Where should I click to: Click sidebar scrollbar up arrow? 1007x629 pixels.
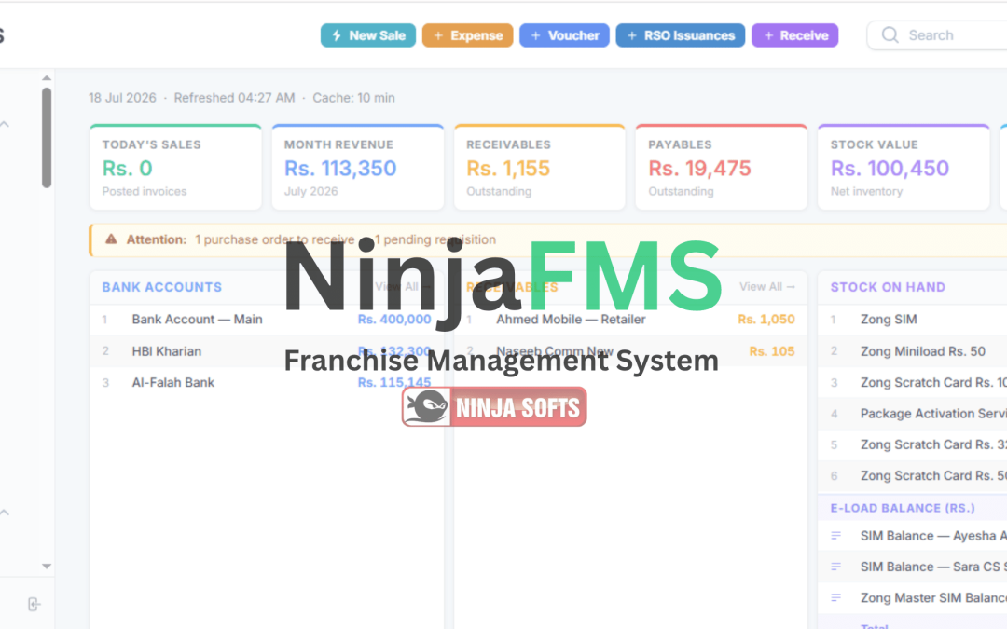click(x=47, y=77)
